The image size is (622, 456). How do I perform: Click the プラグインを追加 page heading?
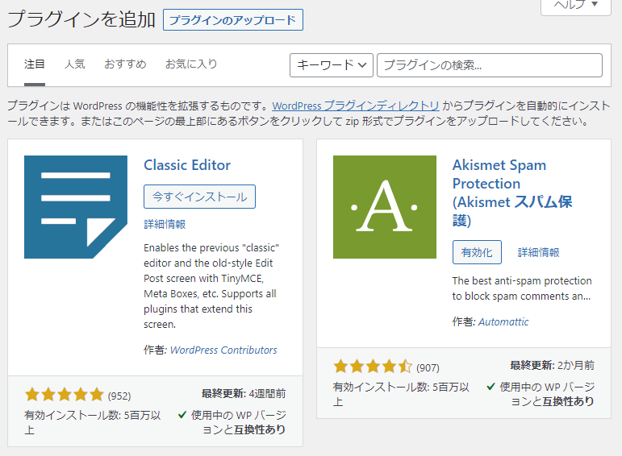pyautogui.click(x=81, y=19)
